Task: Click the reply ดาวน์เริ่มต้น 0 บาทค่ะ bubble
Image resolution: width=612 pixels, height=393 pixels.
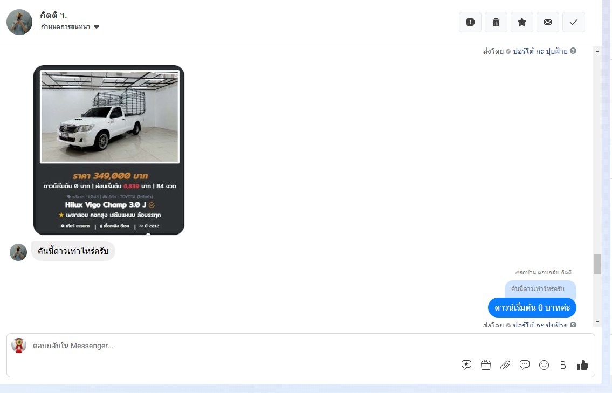Action: (532, 307)
